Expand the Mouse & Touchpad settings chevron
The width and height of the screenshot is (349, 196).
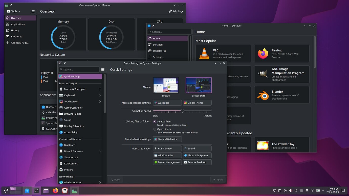100,89
